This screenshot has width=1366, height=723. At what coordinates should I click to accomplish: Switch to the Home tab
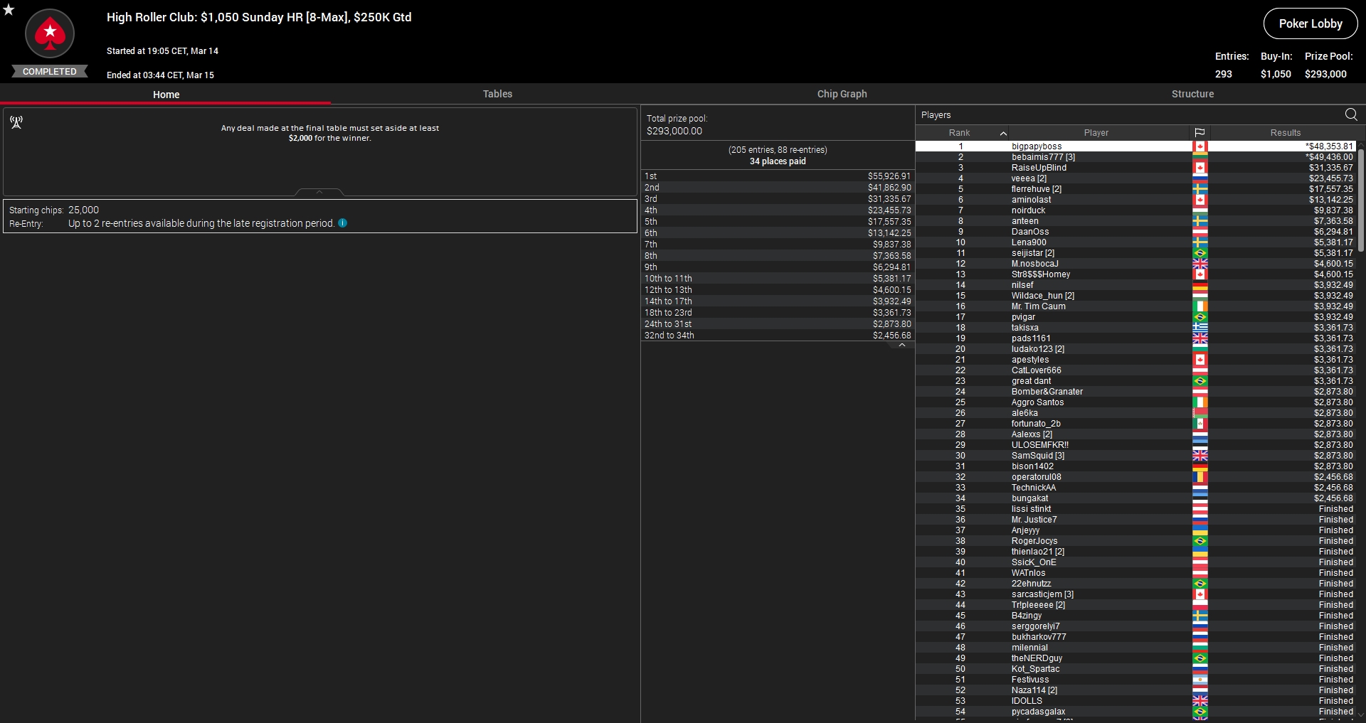(166, 95)
